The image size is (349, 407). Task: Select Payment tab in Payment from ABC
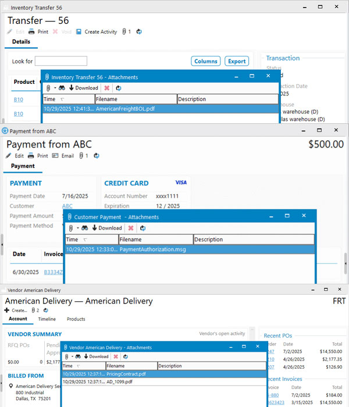pos(23,166)
